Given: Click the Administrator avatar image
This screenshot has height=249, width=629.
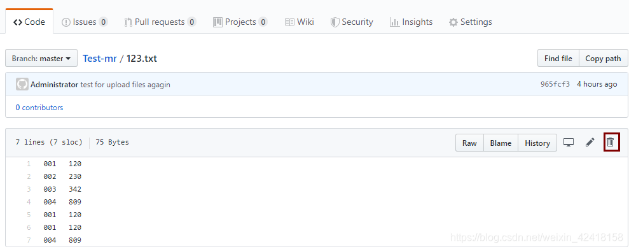Looking at the screenshot, I should 22,84.
